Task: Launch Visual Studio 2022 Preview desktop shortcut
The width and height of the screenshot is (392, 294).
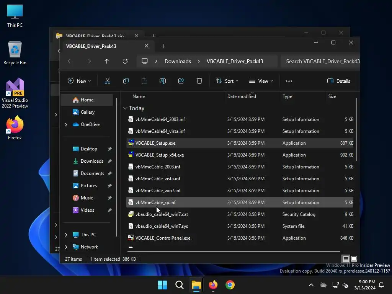Action: (x=15, y=93)
